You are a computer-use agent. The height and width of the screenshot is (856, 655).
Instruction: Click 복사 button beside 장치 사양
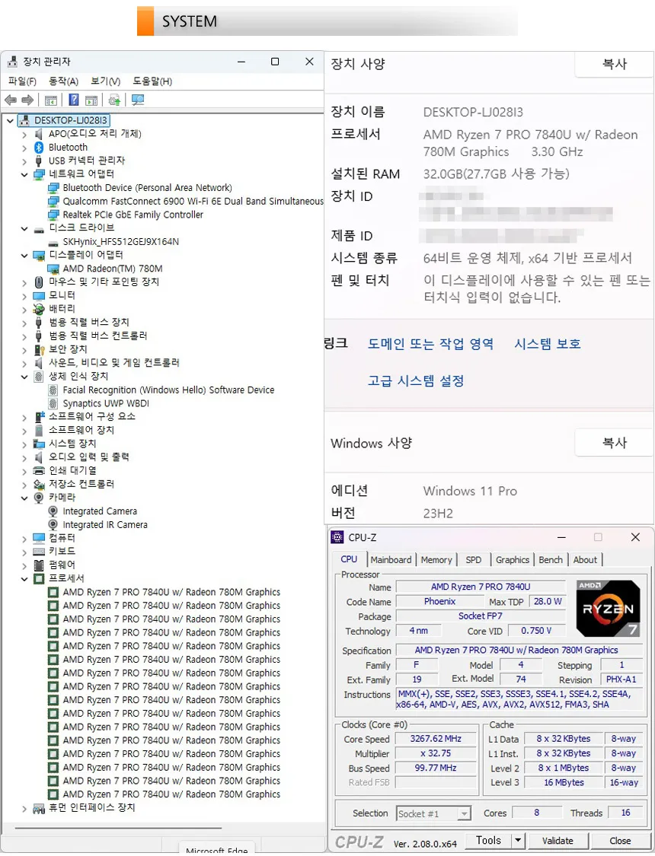click(x=614, y=65)
